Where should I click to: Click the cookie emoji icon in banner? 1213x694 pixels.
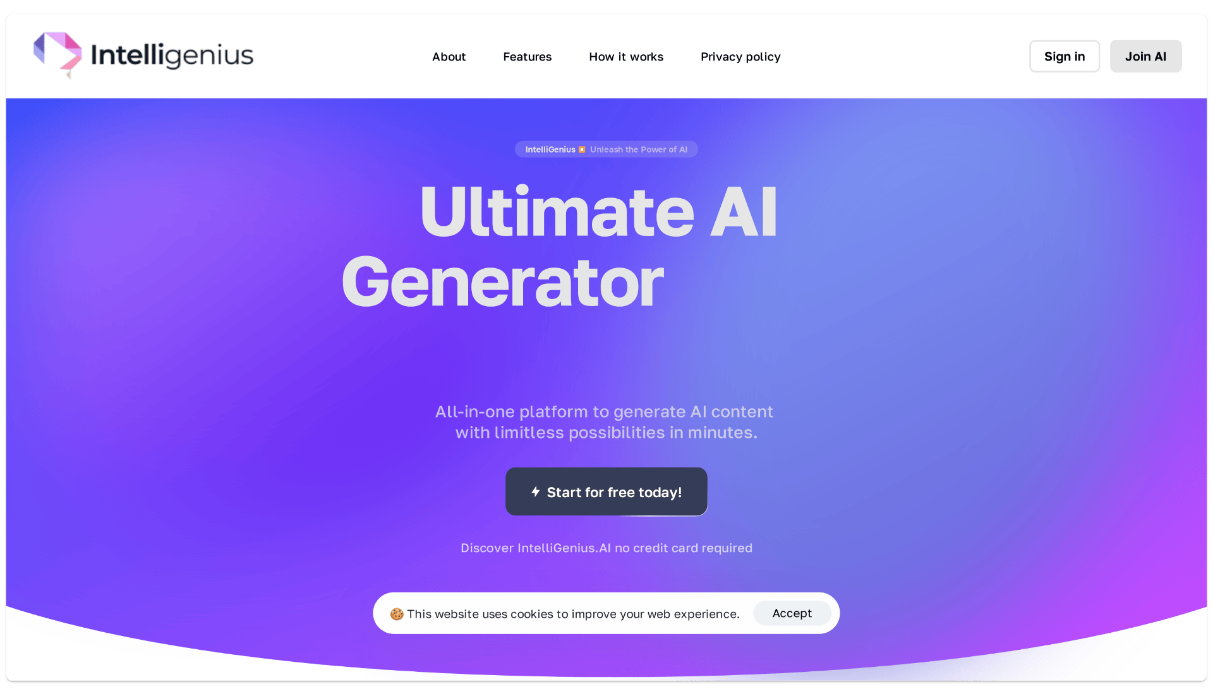pyautogui.click(x=397, y=614)
